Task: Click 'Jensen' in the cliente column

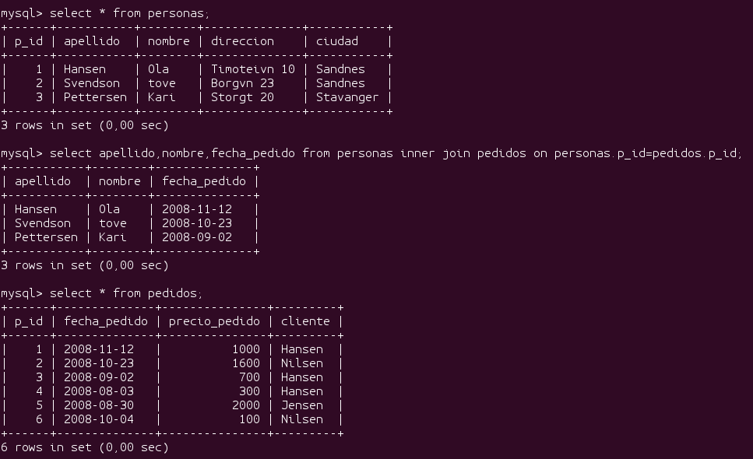Action: [x=302, y=405]
